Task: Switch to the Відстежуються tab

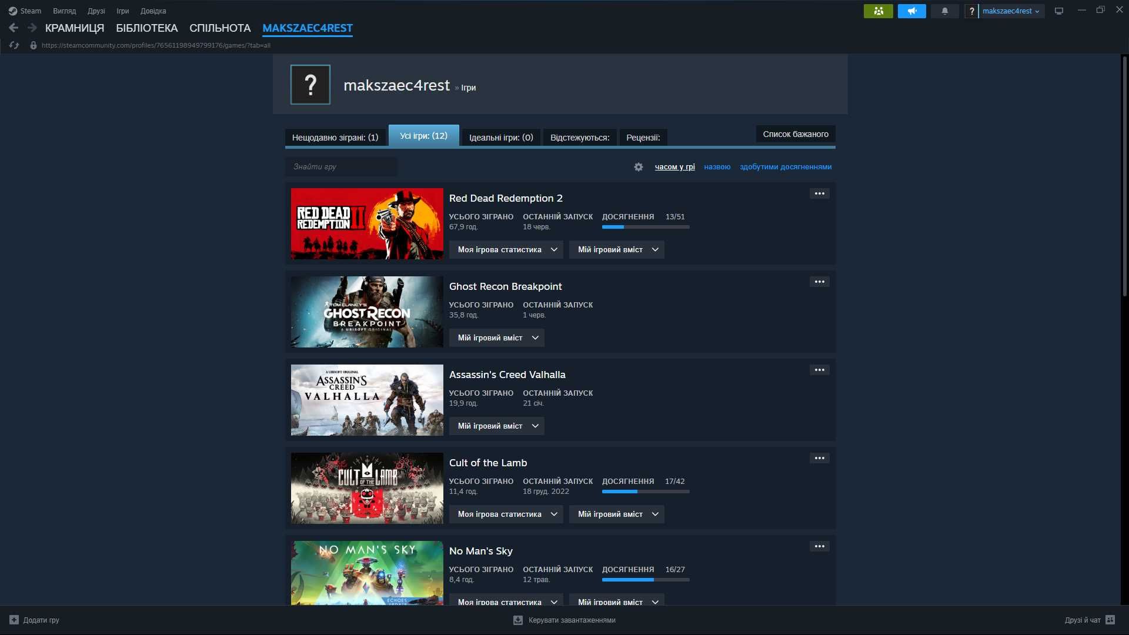Action: pyautogui.click(x=580, y=138)
